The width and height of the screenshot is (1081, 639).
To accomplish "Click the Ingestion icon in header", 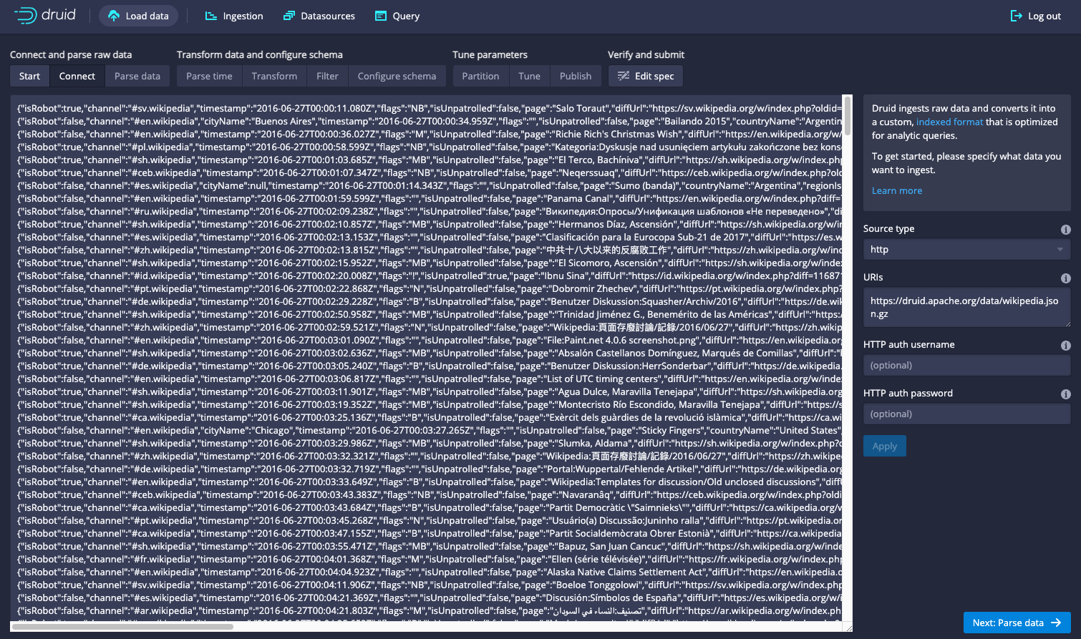I will pos(211,16).
